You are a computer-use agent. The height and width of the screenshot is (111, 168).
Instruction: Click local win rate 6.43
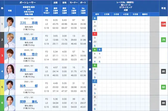coord(64,20)
